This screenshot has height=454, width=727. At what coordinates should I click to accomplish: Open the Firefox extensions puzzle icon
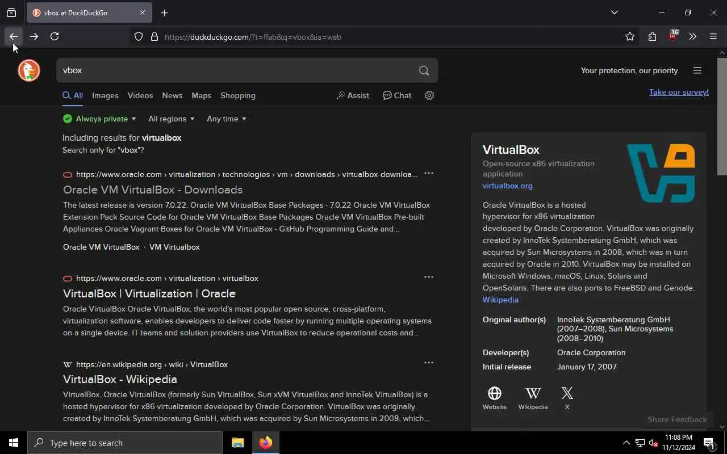652,37
